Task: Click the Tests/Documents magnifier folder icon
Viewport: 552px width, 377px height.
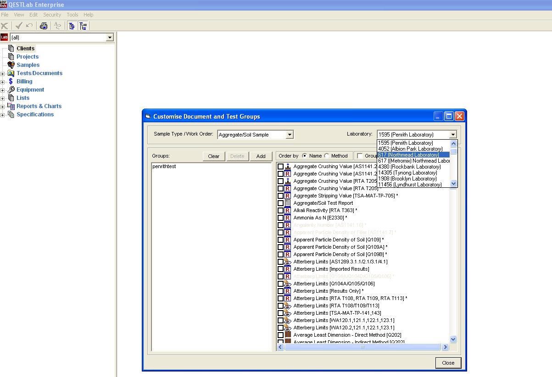Action: [x=11, y=73]
